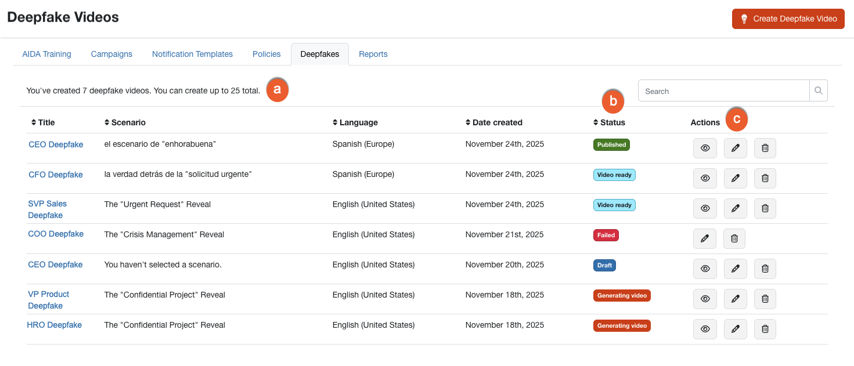Preview the Draft CEO Deepfake via eye icon
This screenshot has width=854, height=366.
705,269
